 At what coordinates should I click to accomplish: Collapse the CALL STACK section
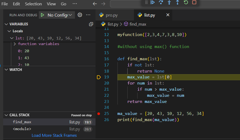coord(19,115)
